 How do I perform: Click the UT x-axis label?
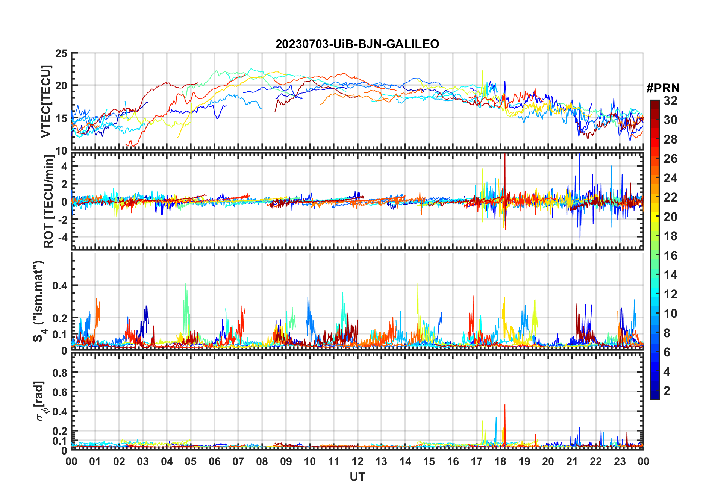click(x=357, y=477)
